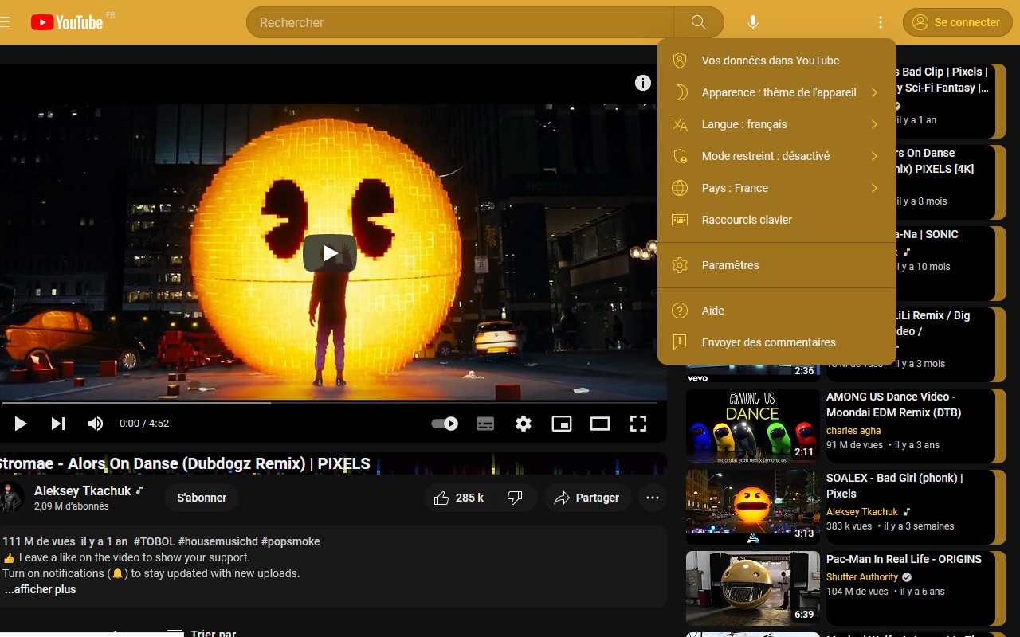This screenshot has height=637, width=1020.
Task: Open Apparence thème de l'appareil submenu
Action: pyautogui.click(x=777, y=92)
